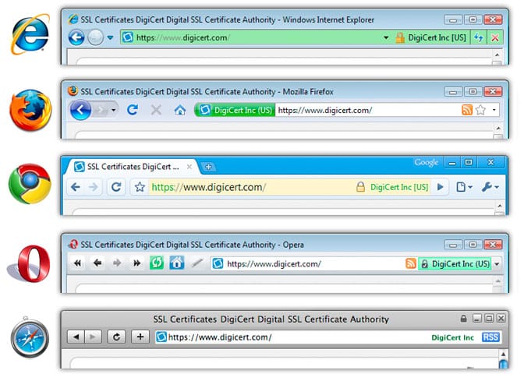Click the Opera green reload button
The width and height of the screenshot is (524, 381).
coord(157,263)
